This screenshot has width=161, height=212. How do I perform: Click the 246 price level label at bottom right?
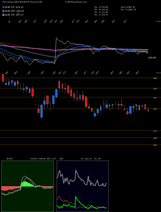(156, 145)
